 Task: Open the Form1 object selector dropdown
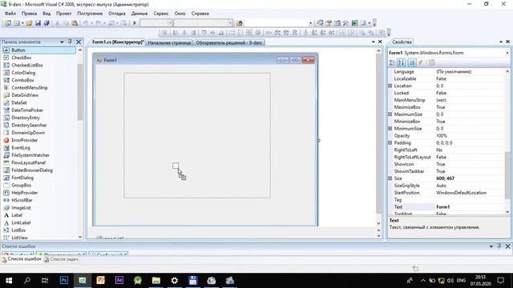tap(507, 53)
